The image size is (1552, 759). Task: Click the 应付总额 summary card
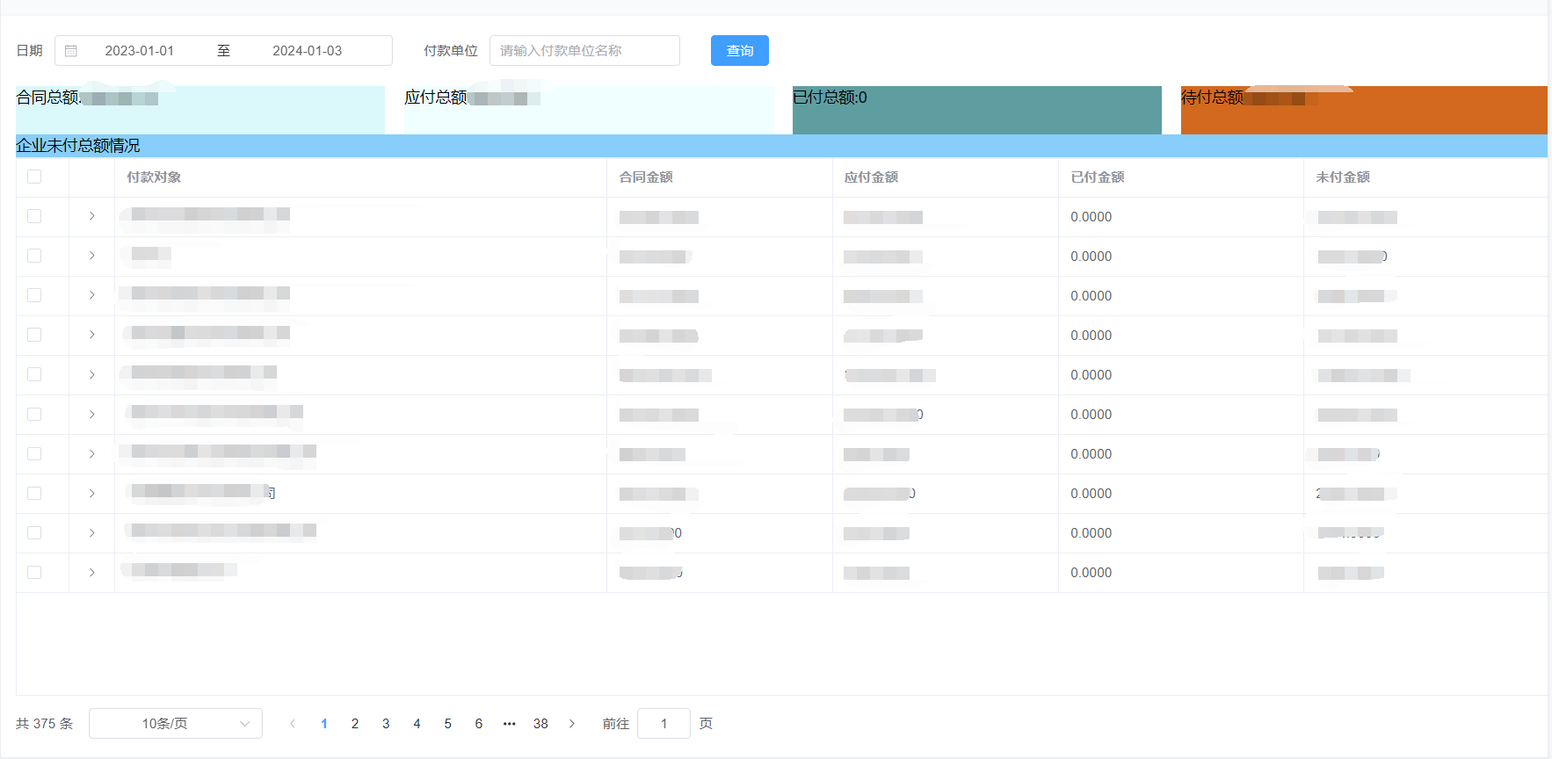click(x=589, y=110)
